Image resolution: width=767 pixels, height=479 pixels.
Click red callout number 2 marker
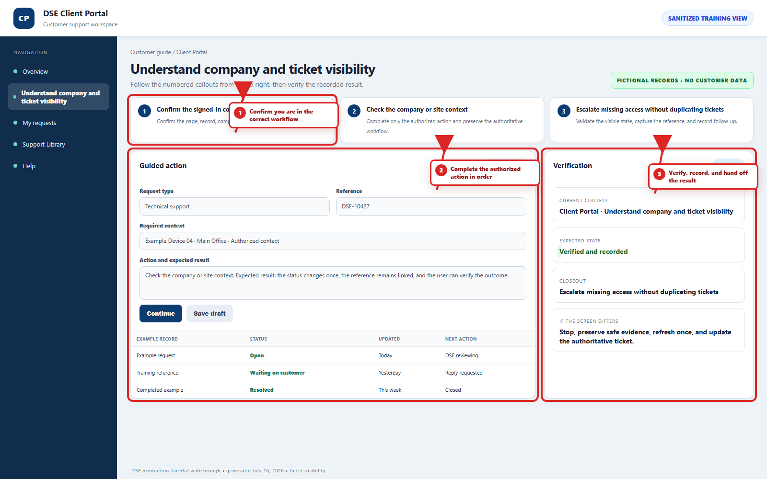tap(441, 170)
